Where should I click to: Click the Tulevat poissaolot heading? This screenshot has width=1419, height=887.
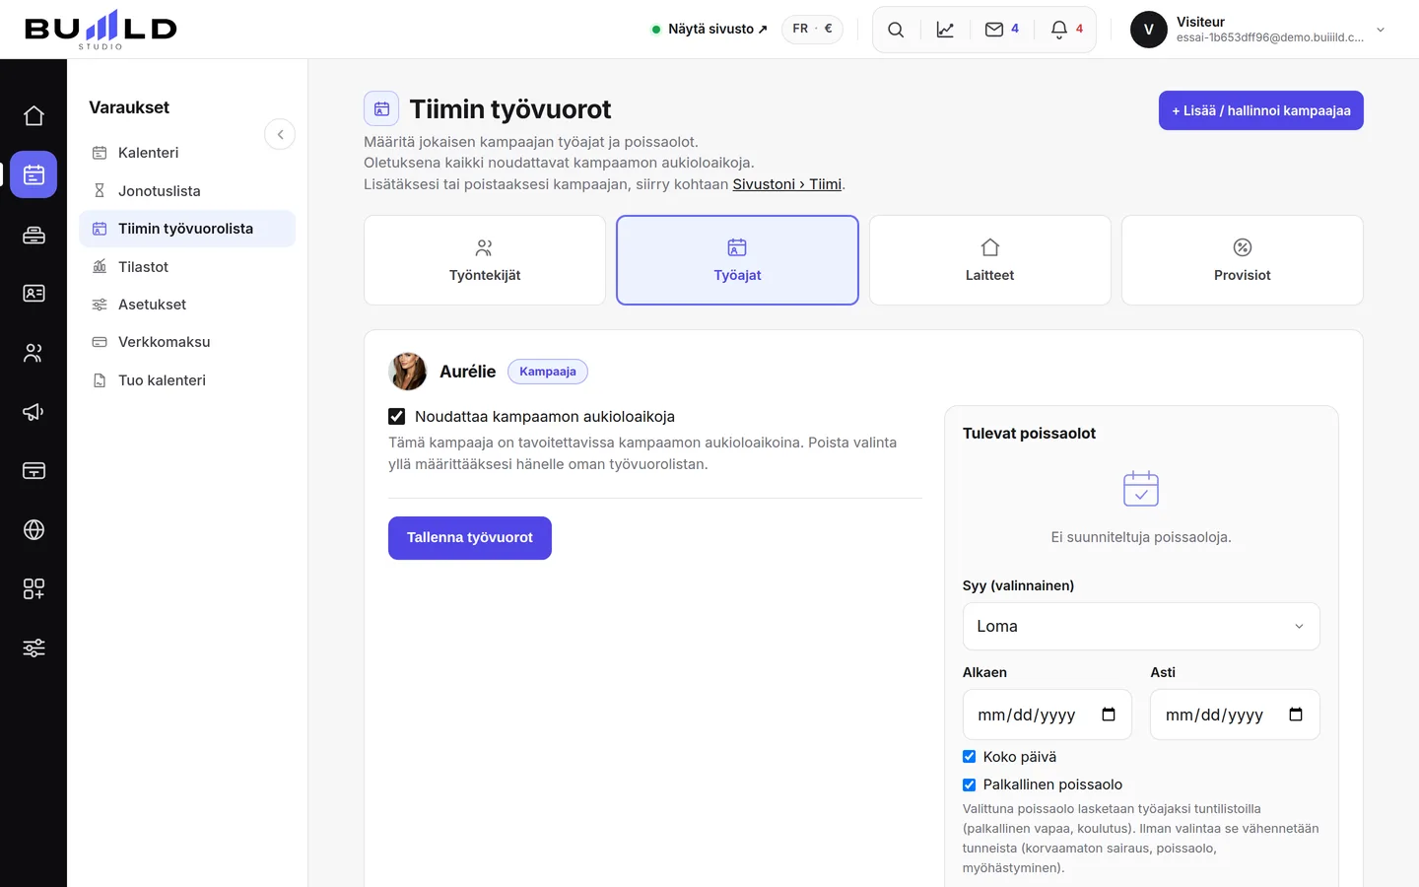pyautogui.click(x=1029, y=434)
